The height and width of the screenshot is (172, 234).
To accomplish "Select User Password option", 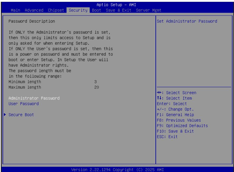I will pyautogui.click(x=24, y=104).
